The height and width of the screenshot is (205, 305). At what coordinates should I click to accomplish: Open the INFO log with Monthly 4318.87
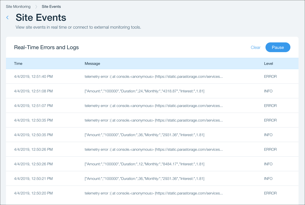pyautogui.click(x=144, y=91)
